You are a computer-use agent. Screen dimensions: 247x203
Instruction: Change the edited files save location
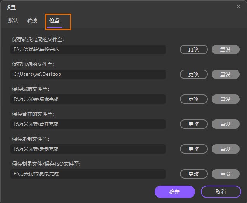(193, 99)
